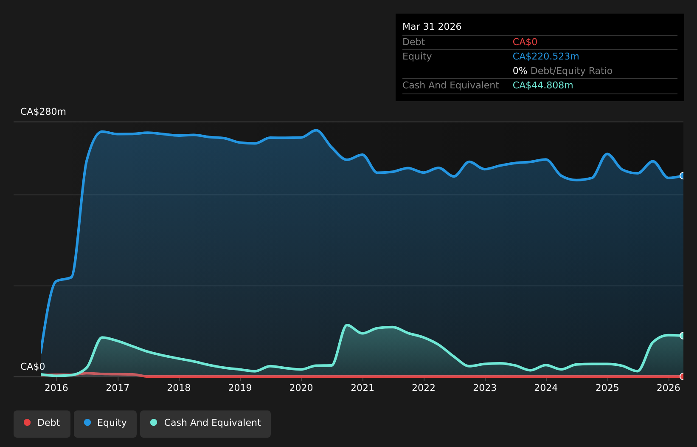Click the 2020 x-axis label

(x=301, y=388)
